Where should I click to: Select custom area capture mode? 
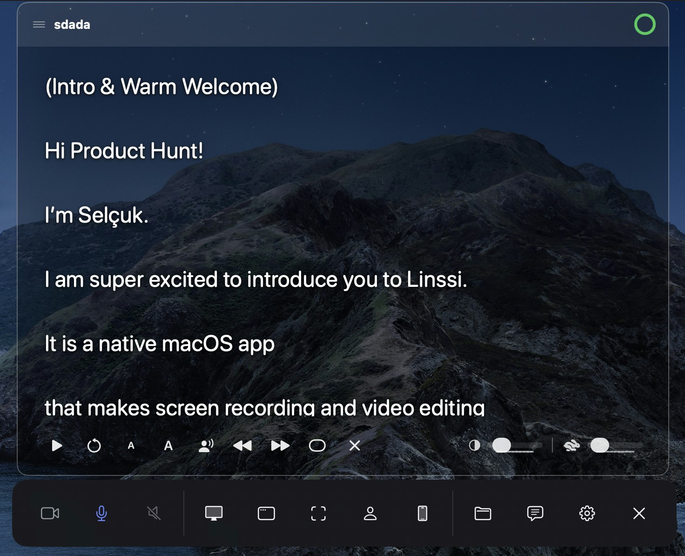pos(318,514)
